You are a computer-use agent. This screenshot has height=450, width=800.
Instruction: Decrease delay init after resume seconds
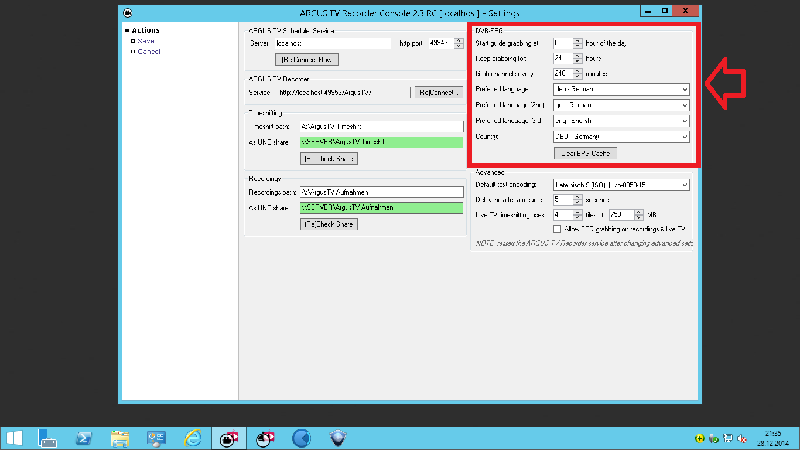577,203
